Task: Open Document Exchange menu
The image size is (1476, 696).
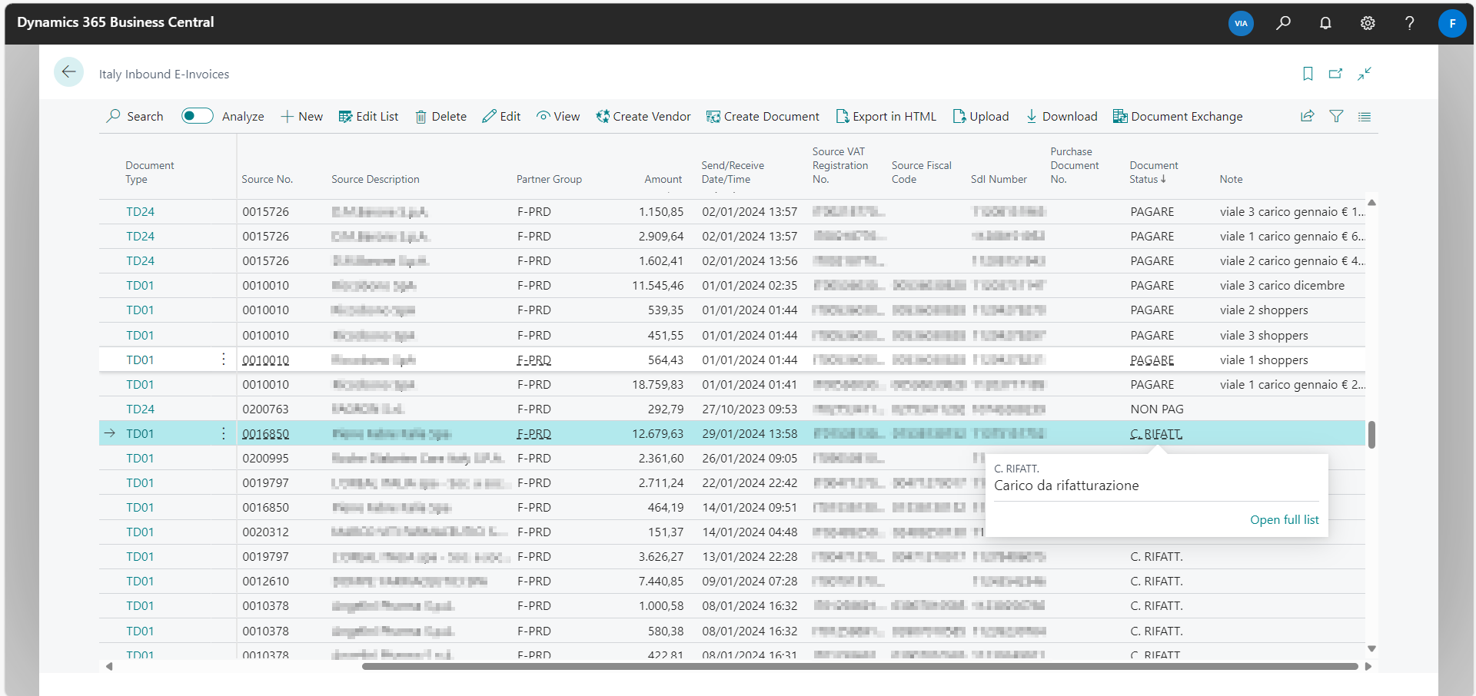Action: pos(1178,117)
